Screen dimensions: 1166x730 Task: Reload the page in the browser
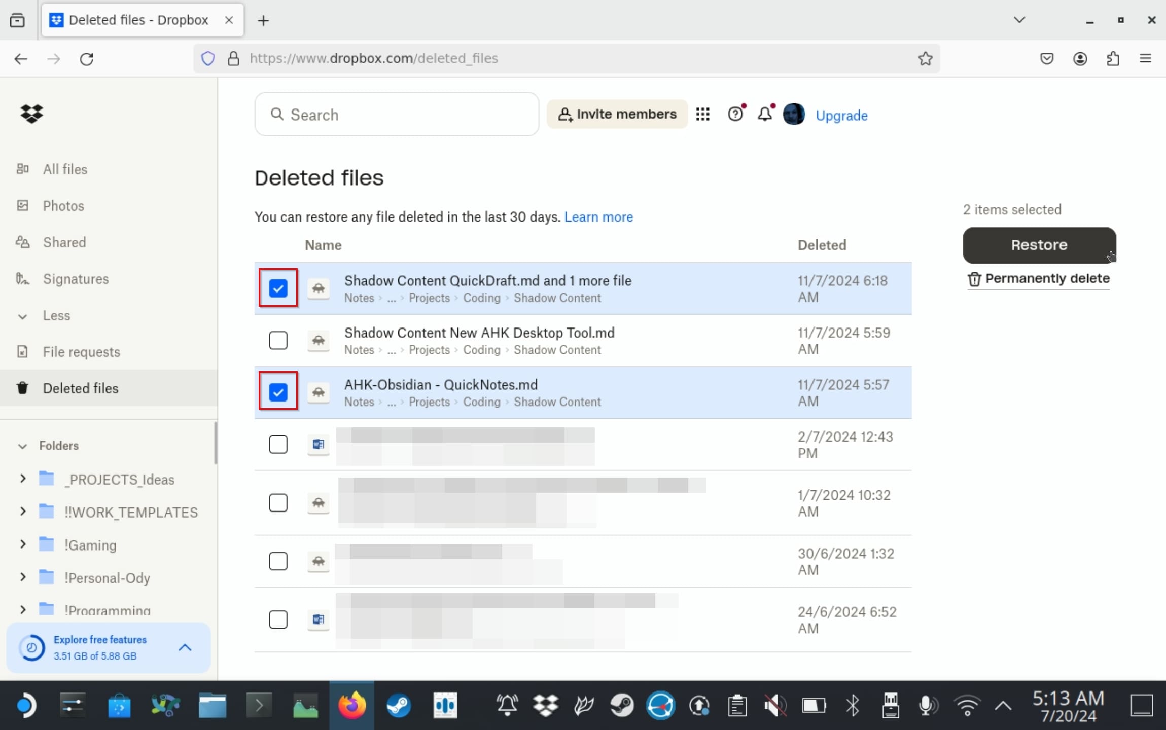[87, 59]
